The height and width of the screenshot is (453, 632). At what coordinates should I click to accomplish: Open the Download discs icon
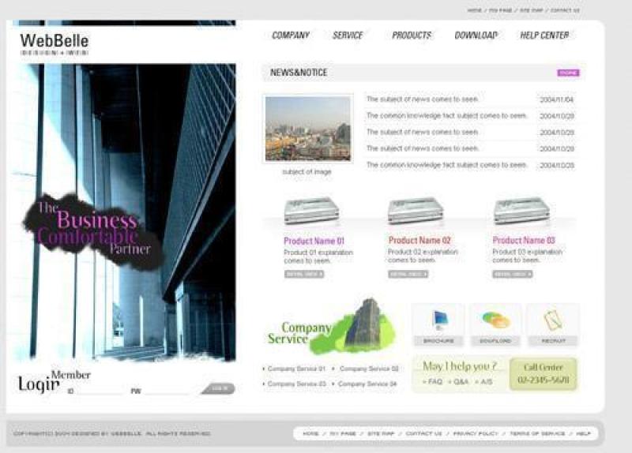coord(495,320)
